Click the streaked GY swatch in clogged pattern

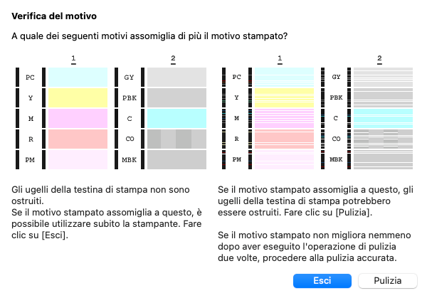(x=383, y=76)
